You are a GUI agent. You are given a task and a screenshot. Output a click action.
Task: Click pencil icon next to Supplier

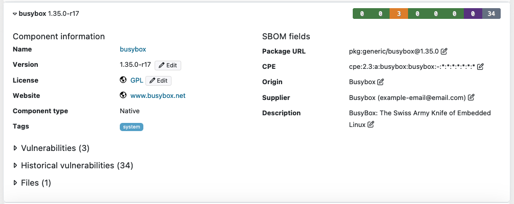471,97
